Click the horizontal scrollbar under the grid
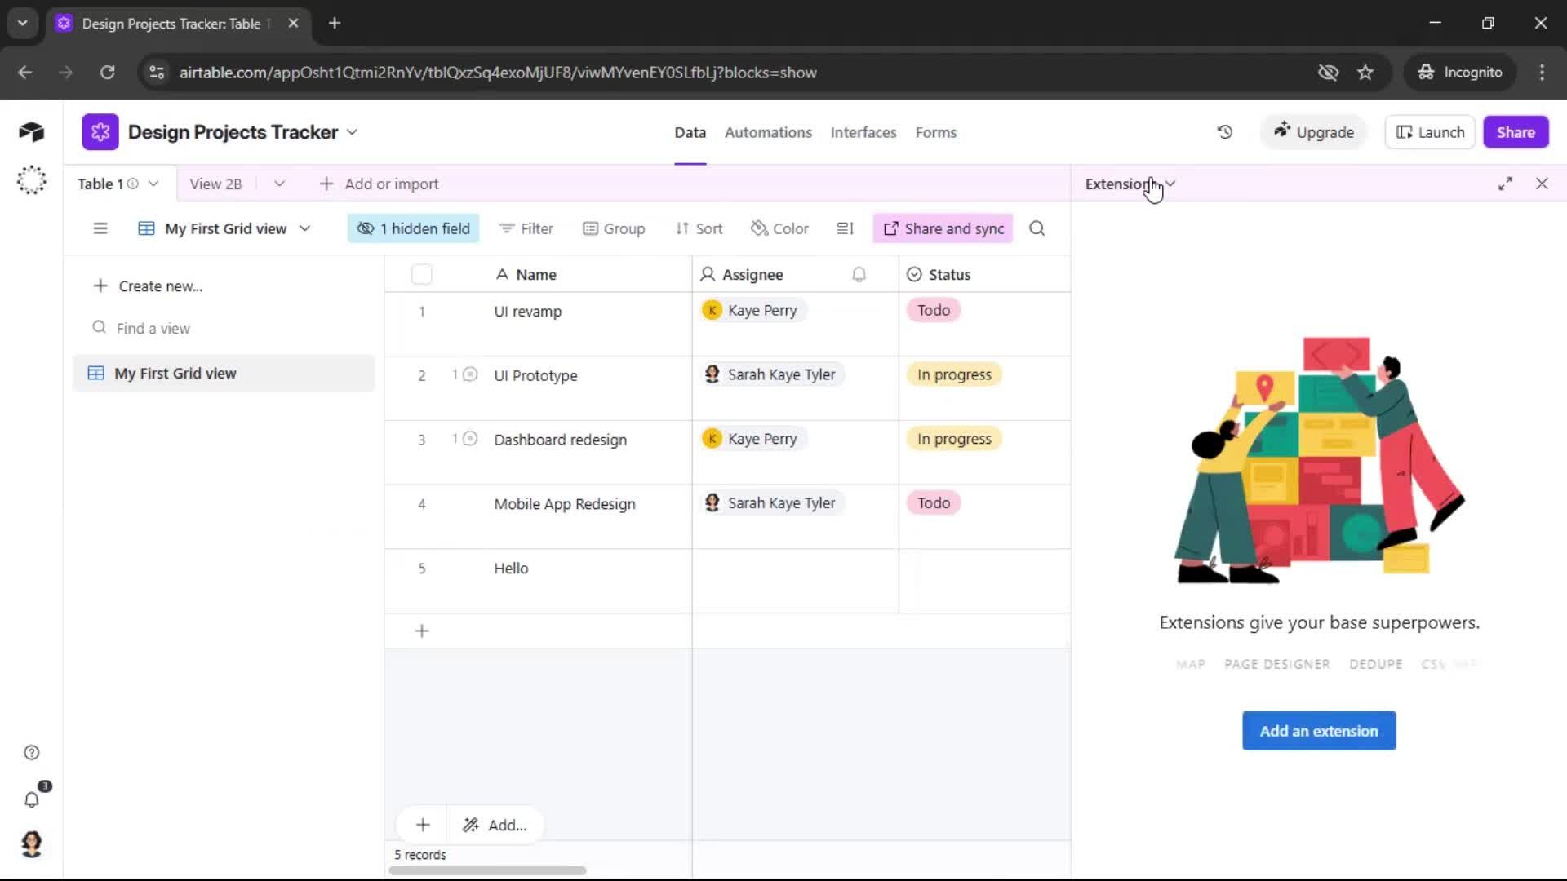The image size is (1567, 881). coord(487,870)
